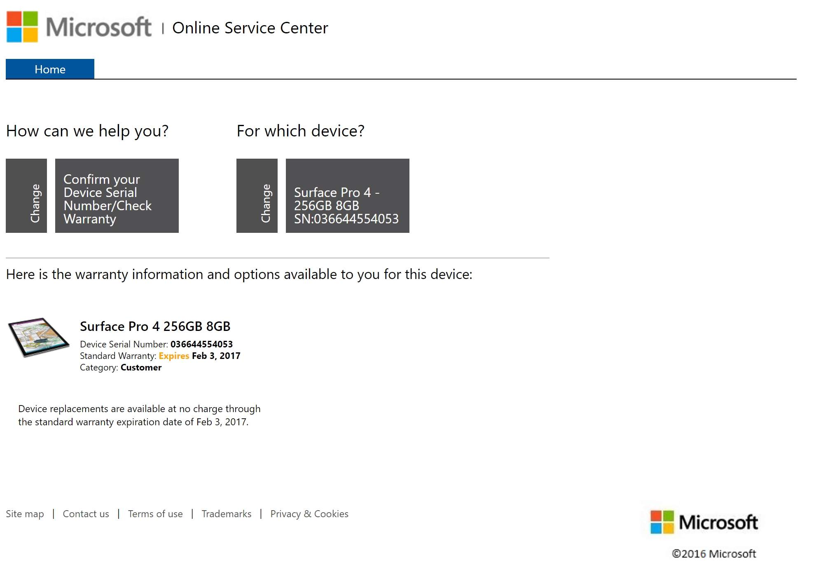Click the Microsoft wordmark in header
830x565 pixels.
pyautogui.click(x=99, y=27)
